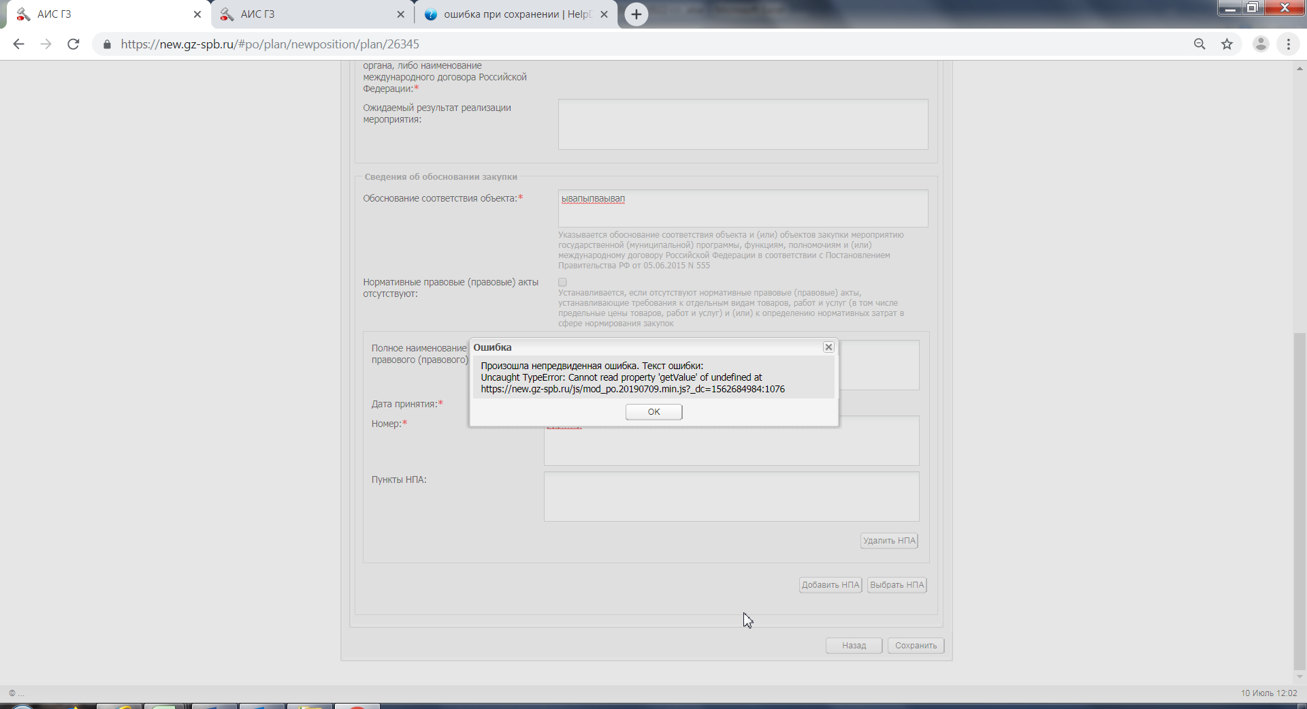Open the browser profile avatar
Screen dimensions: 1307x709
(x=1261, y=44)
